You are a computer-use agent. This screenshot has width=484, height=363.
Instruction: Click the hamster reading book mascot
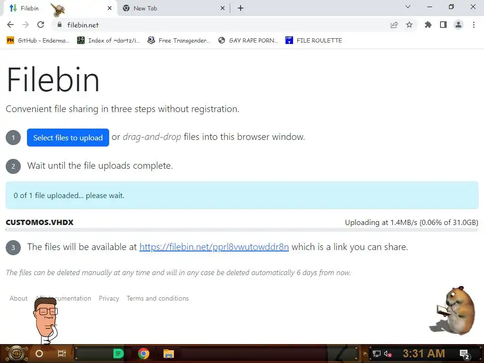(x=453, y=310)
